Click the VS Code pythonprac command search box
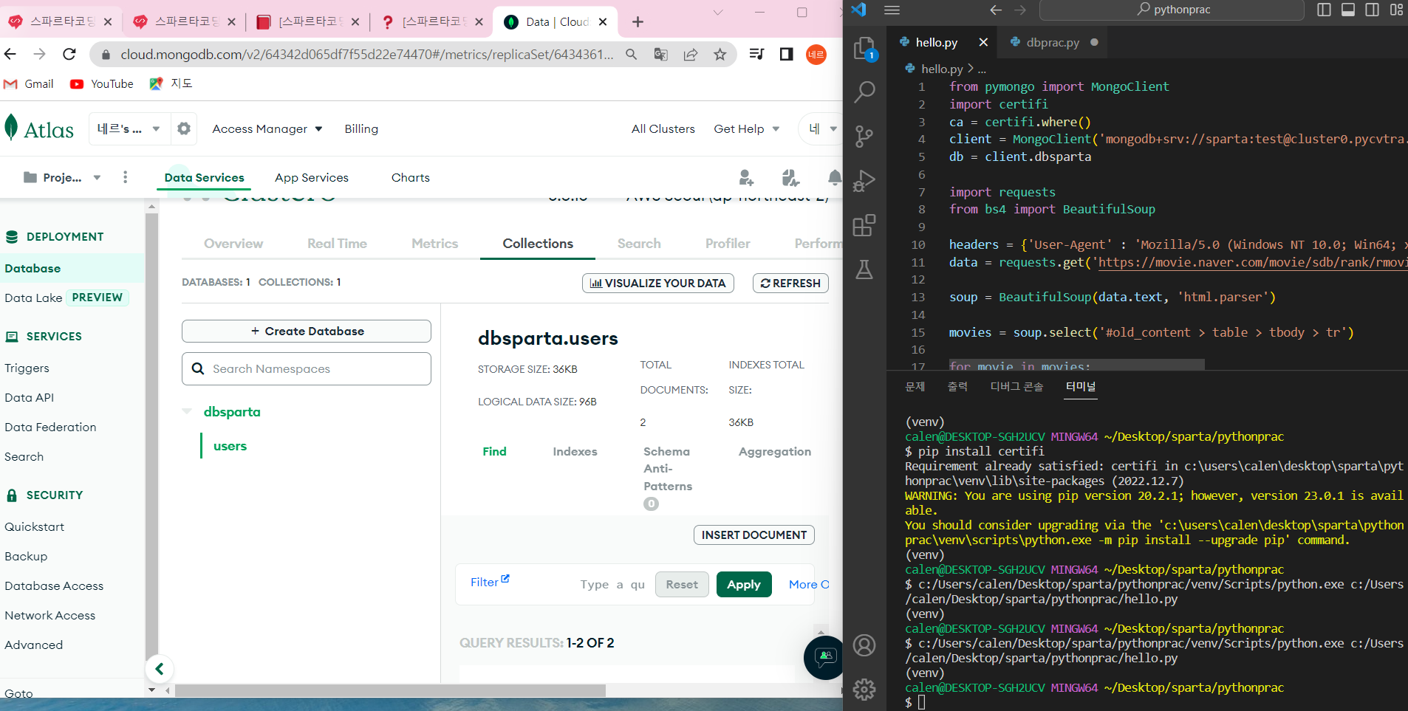The image size is (1408, 711). pyautogui.click(x=1172, y=10)
